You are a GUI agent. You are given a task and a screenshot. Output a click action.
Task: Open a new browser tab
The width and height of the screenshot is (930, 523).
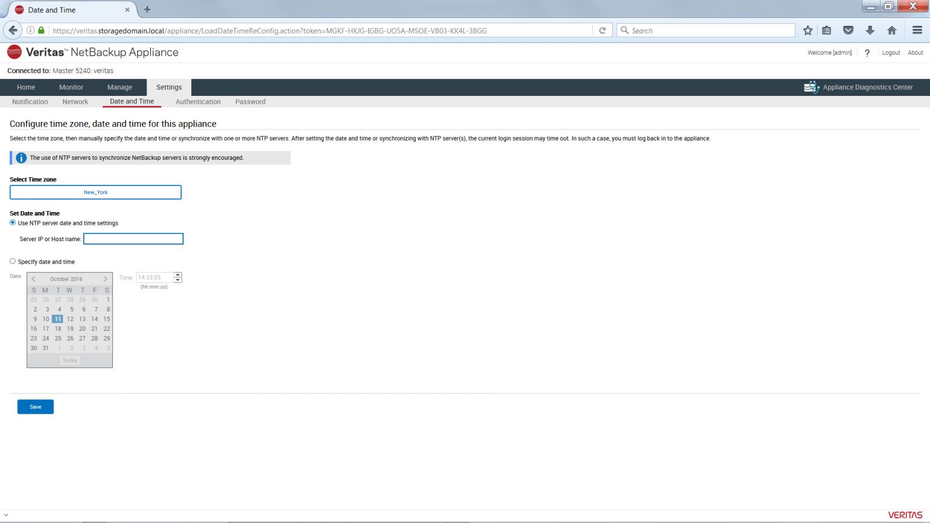[x=147, y=9]
